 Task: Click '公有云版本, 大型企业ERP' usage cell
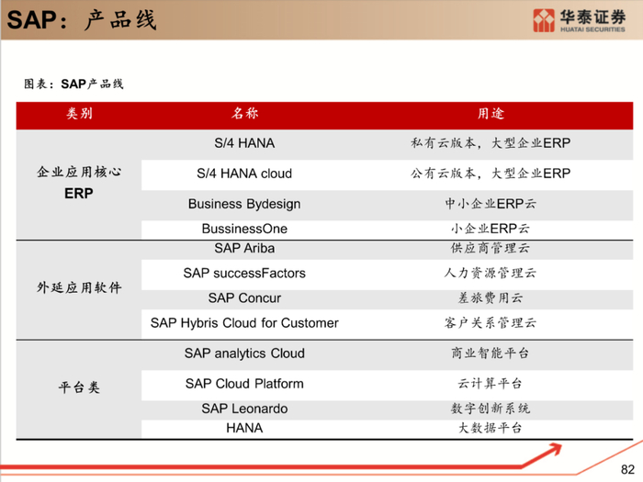(x=491, y=174)
